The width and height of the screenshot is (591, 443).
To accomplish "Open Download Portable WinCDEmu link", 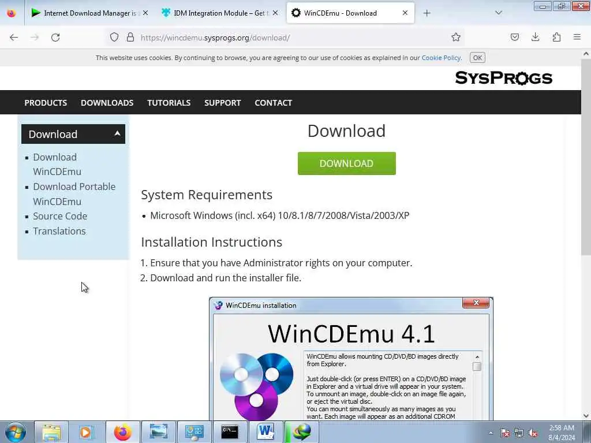I will (74, 194).
